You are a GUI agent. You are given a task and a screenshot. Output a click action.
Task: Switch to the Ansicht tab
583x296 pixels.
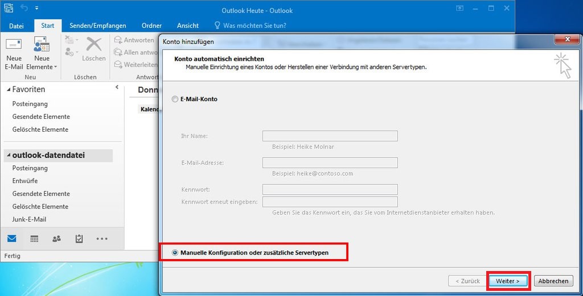[188, 26]
